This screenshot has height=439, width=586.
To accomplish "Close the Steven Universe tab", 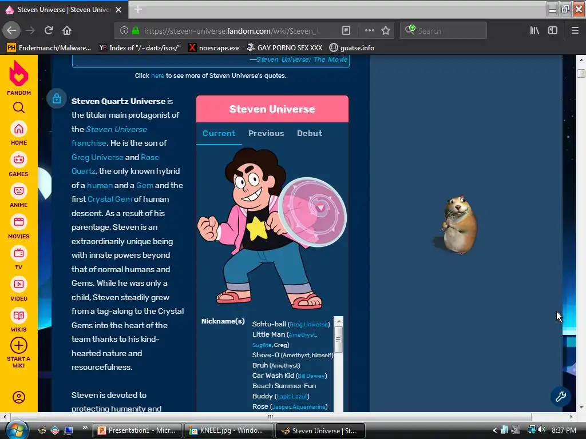I will click(x=118, y=10).
